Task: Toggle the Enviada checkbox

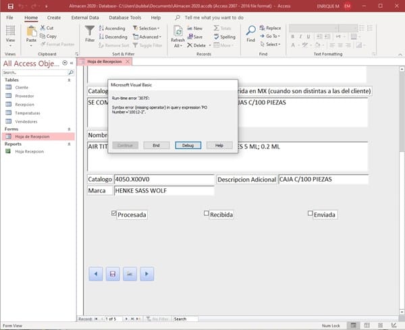Action: [310, 213]
